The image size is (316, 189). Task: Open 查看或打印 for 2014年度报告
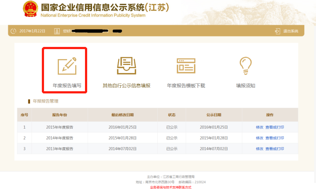click(x=275, y=138)
